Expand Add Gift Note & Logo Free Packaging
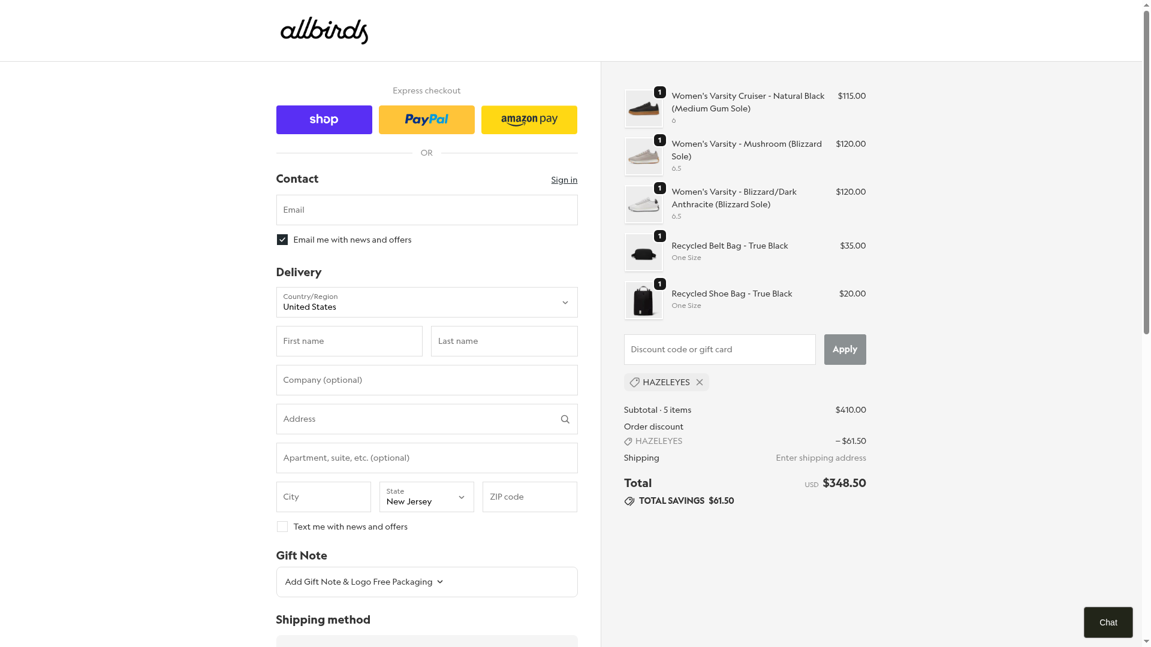The width and height of the screenshot is (1151, 647). (x=364, y=582)
